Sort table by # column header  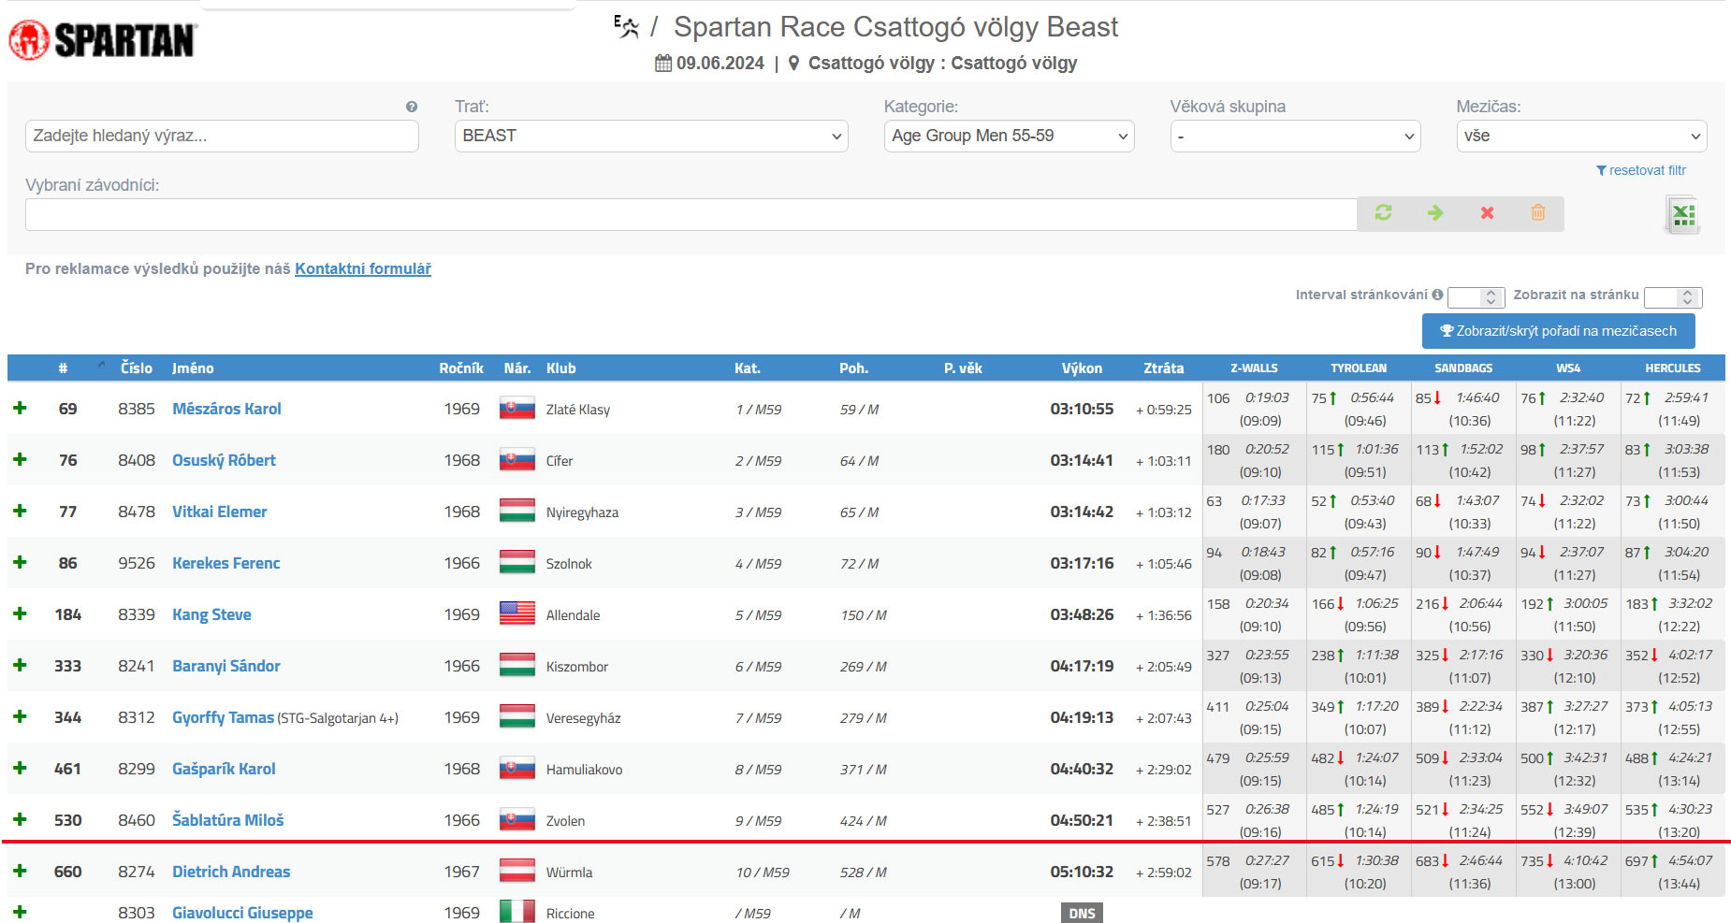pos(63,368)
